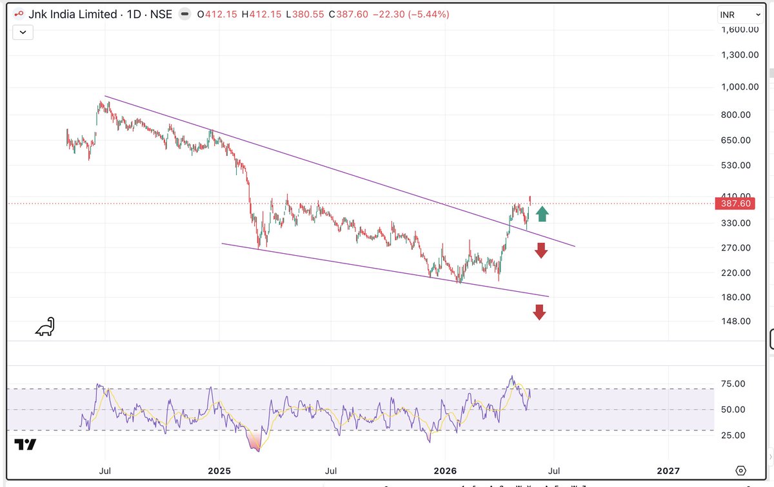Click the 2025 time axis label
This screenshot has width=774, height=487.
coord(219,471)
